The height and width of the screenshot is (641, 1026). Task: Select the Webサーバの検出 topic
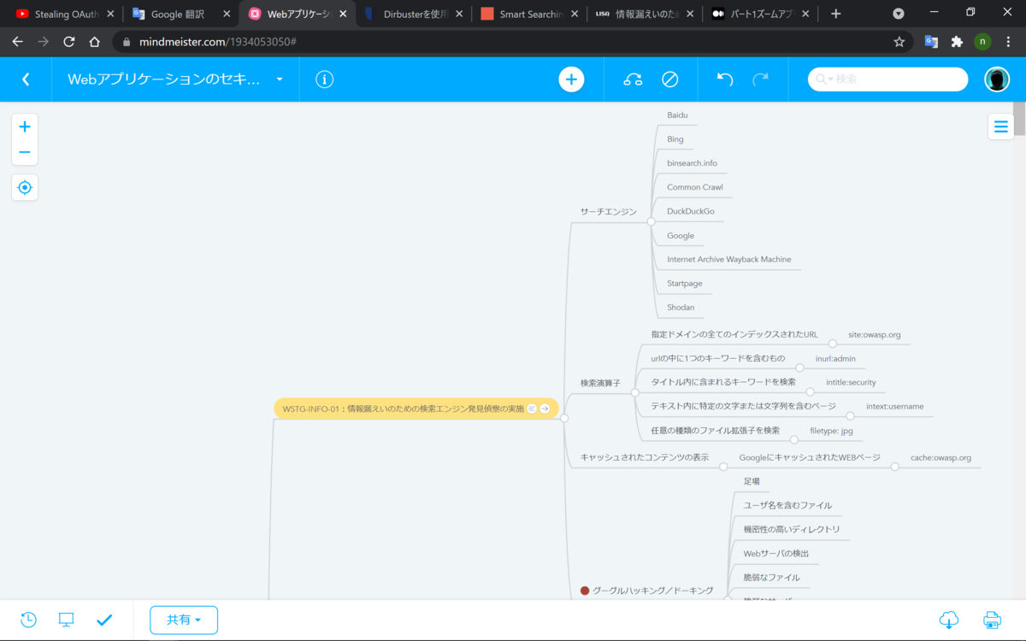tap(776, 554)
